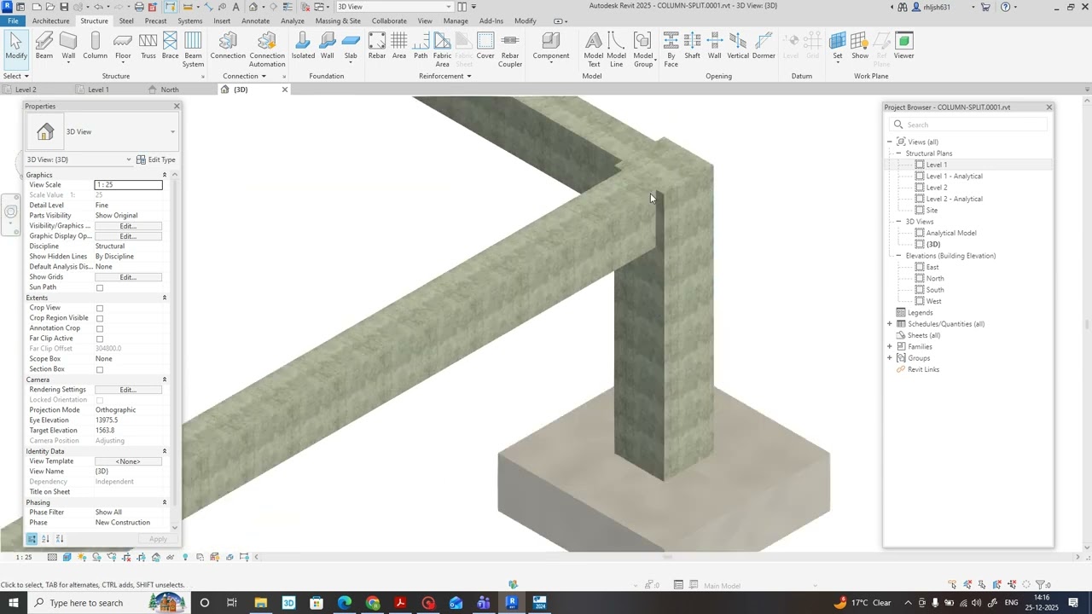Screen dimensions: 1092x614
Task: Click the View Template <None> button
Action: coord(128,461)
